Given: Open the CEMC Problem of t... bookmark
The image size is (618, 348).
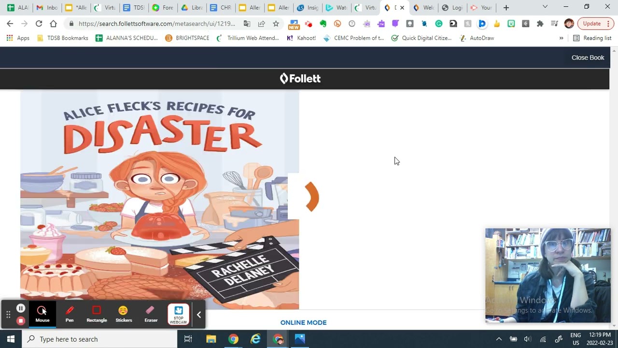Looking at the screenshot, I should click(x=354, y=38).
